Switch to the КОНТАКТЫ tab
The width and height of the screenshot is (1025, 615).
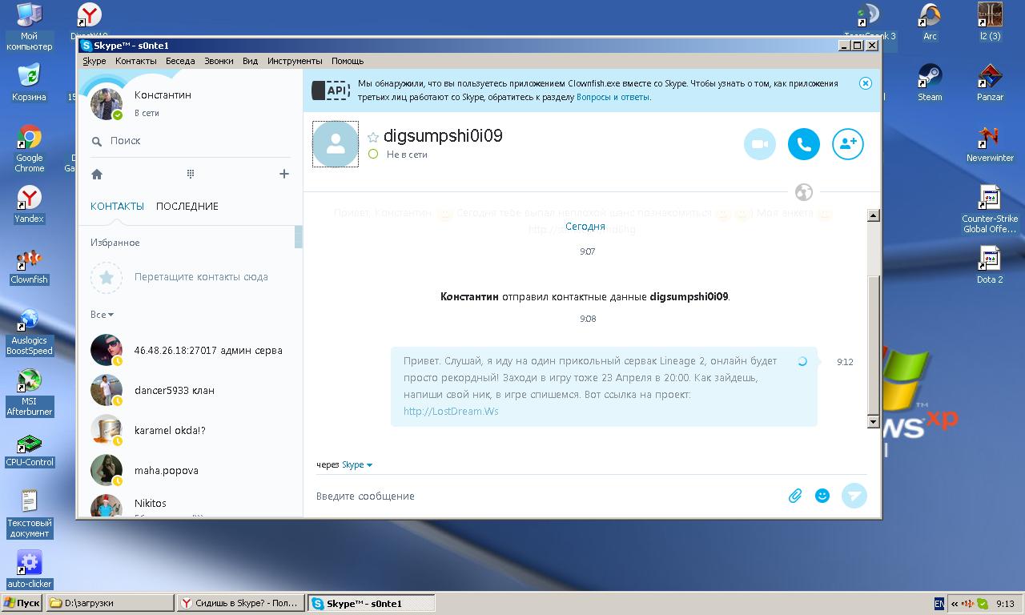click(x=117, y=206)
